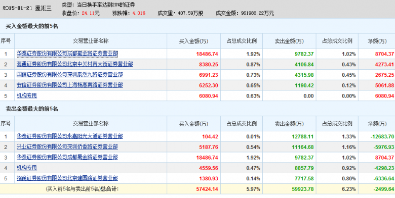Select the 涨跌幅 value 4.01%
The height and width of the screenshot is (198, 395).
139,13
